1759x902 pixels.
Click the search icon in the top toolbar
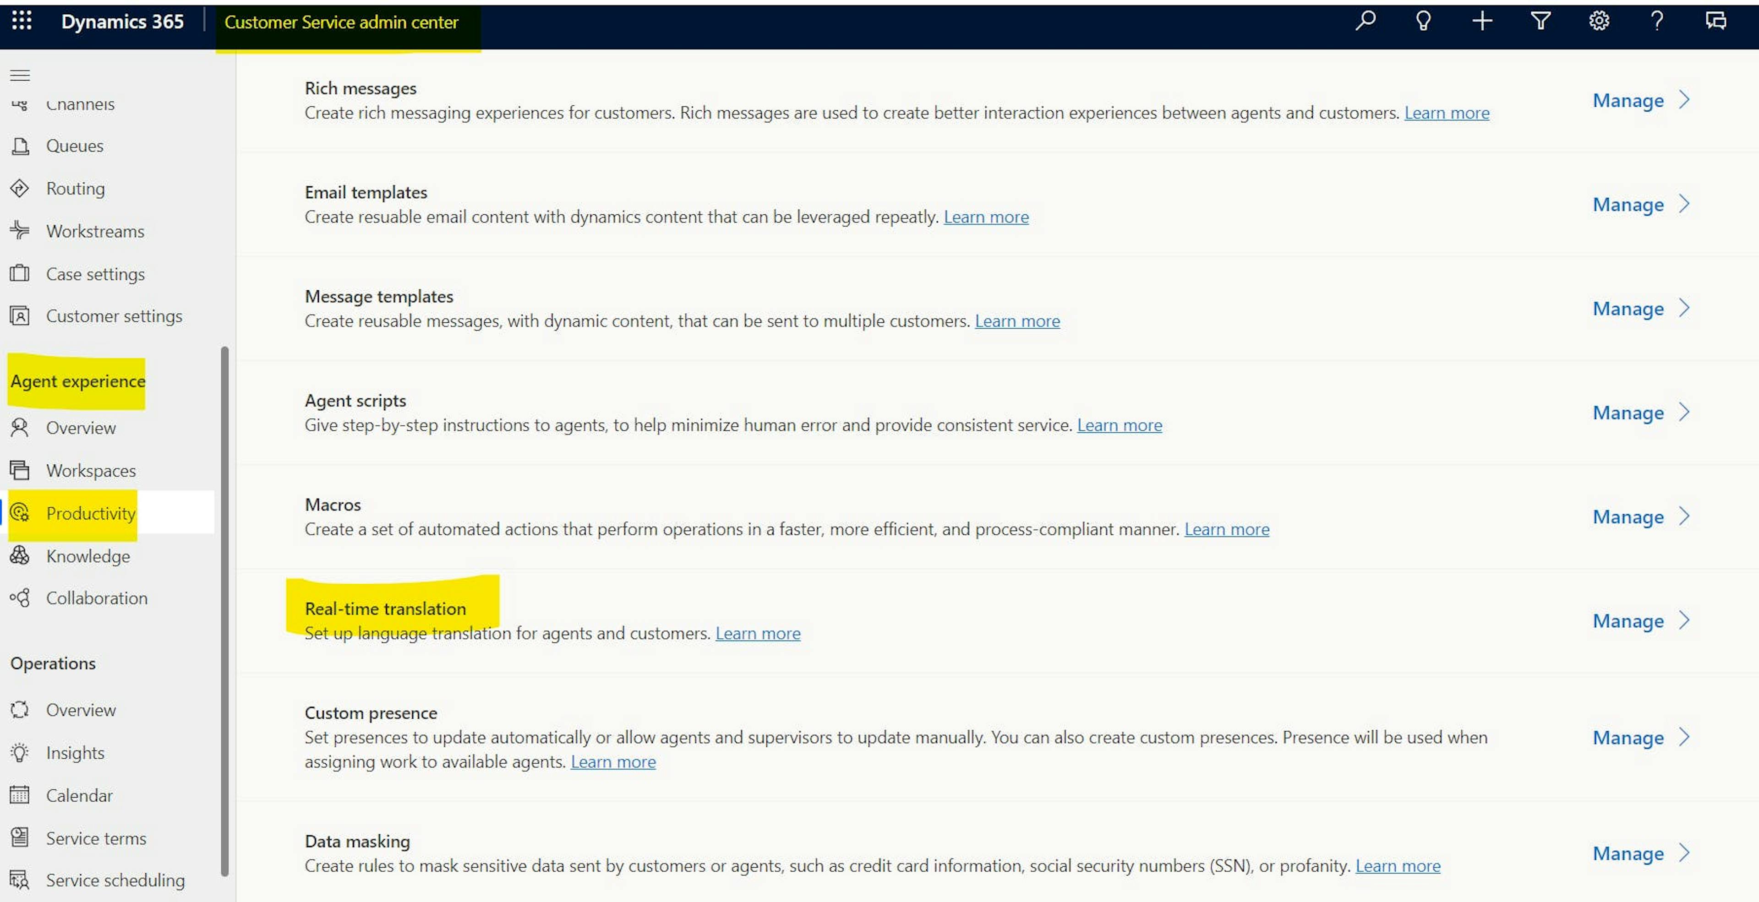point(1366,21)
